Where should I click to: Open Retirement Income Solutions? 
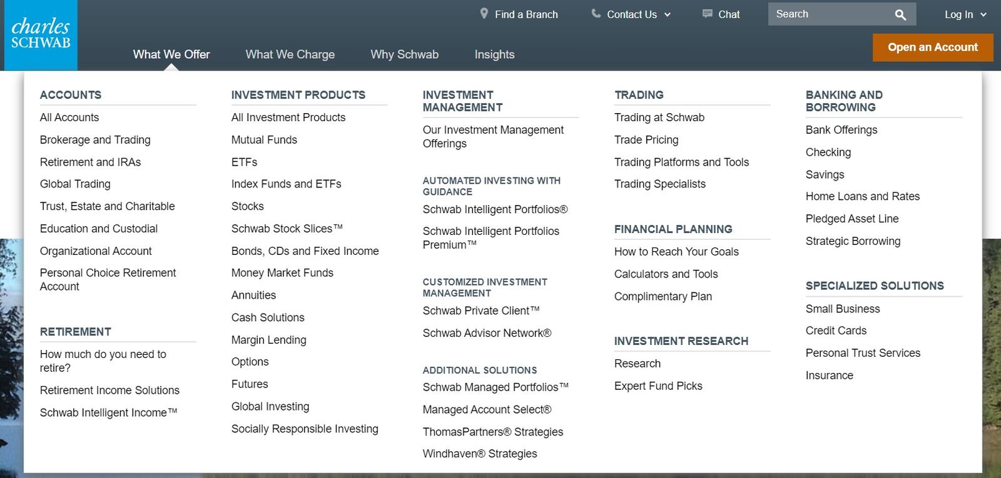pyautogui.click(x=109, y=390)
